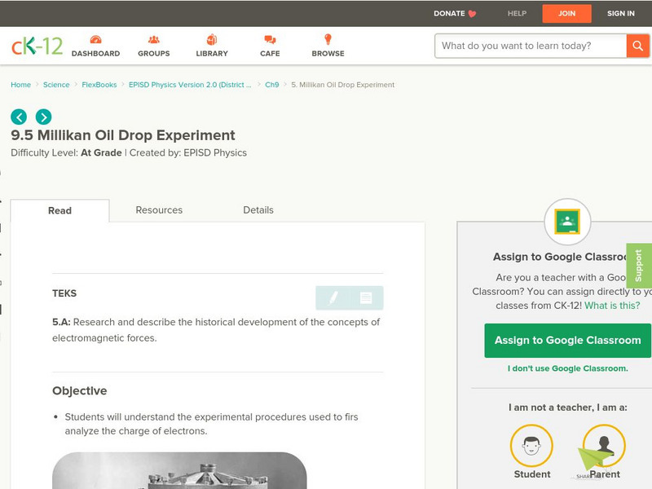Click the Assign to Google Classroom button
Viewport: 652px width, 489px height.
(567, 341)
